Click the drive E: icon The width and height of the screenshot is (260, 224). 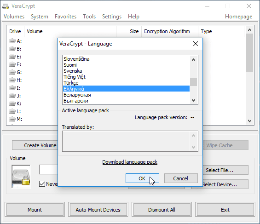click(x=12, y=57)
